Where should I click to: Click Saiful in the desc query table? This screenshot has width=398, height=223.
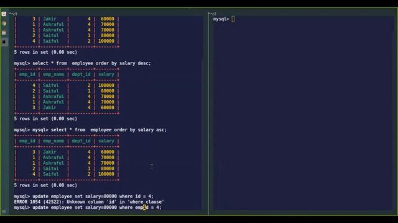coord(51,85)
